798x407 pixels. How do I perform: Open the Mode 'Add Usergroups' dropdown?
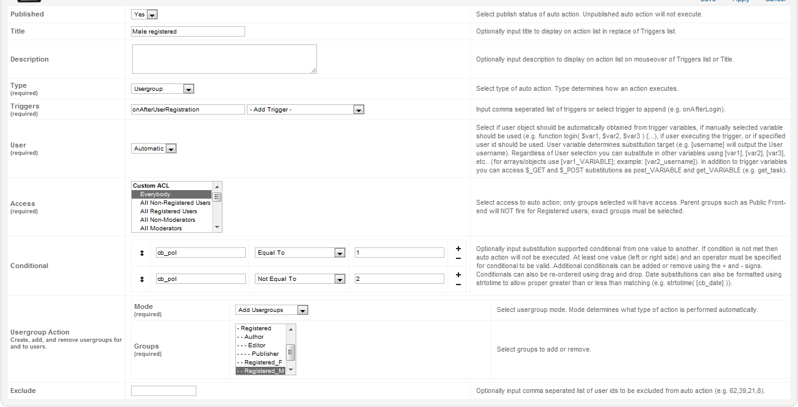(272, 310)
